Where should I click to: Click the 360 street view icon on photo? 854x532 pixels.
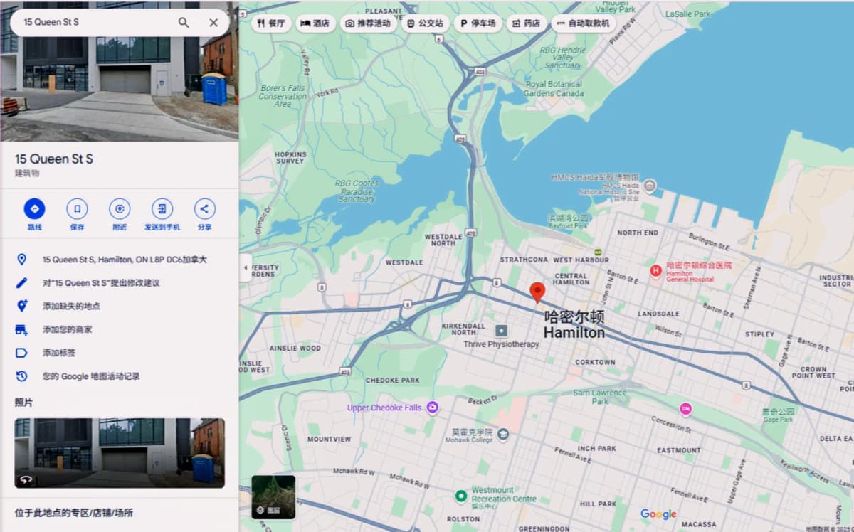point(26,479)
